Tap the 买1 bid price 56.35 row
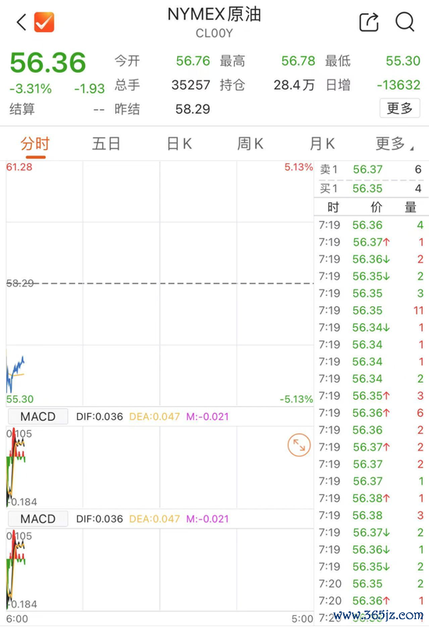Screen dimensions: 429x627 click(x=371, y=188)
